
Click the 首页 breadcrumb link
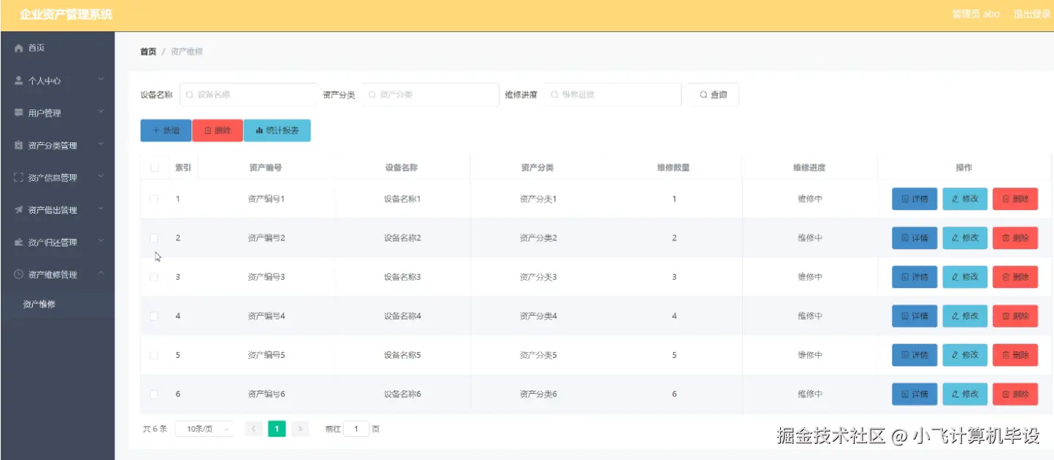148,52
